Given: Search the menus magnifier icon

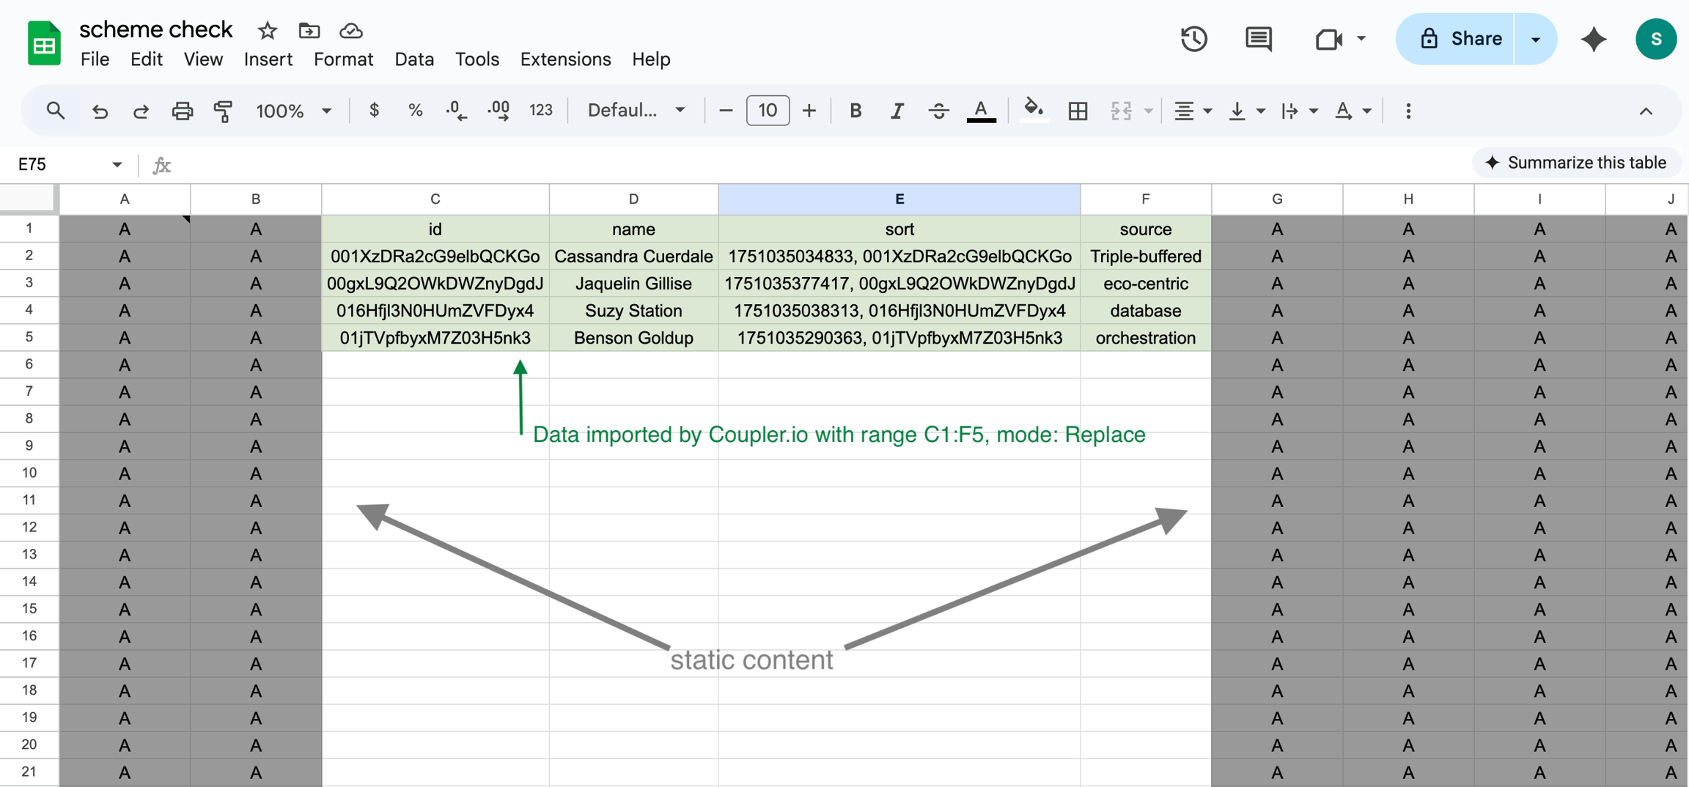Looking at the screenshot, I should tap(56, 111).
